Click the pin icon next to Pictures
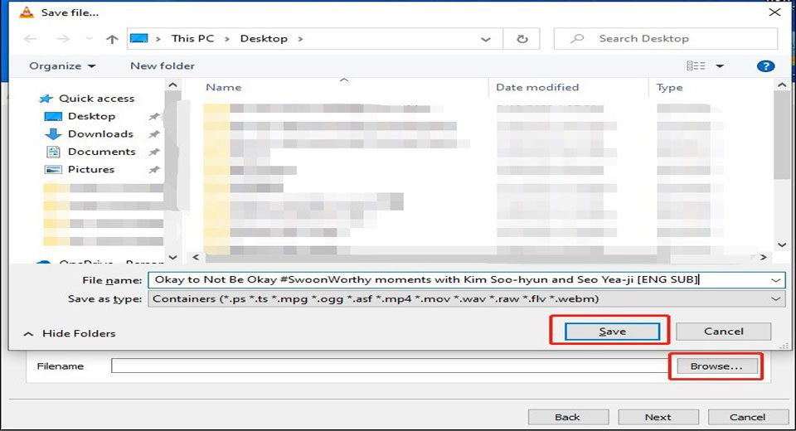Image resolution: width=796 pixels, height=431 pixels. [154, 170]
